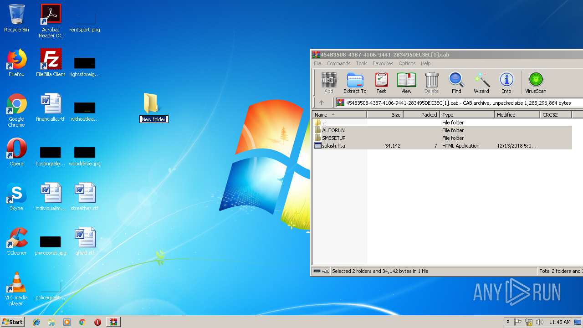
Task: Click the Test archive icon
Action: point(381,82)
